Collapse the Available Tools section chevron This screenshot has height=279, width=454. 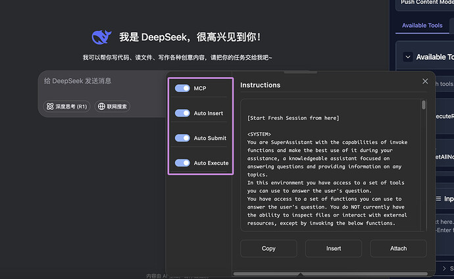[x=408, y=57]
